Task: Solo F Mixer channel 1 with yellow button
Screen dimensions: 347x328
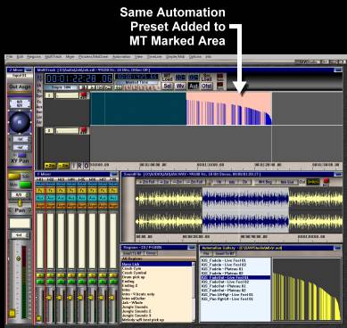Action: 40,275
